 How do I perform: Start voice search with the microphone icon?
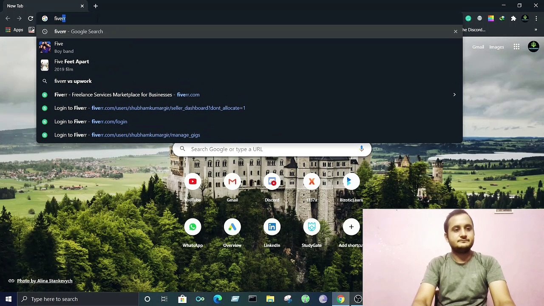[x=361, y=149]
